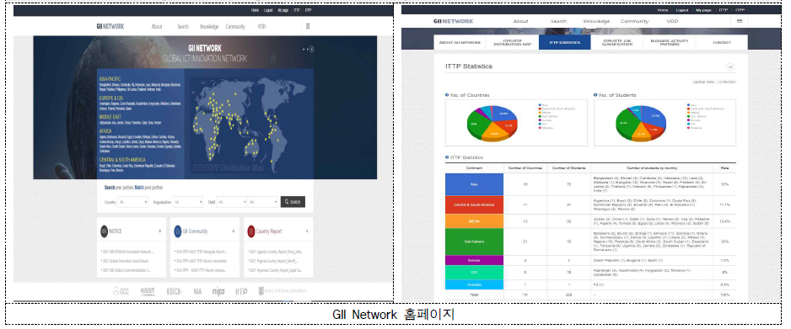Click round icon beside ITTP Statistics heading
This screenshot has height=329, width=791.
tap(730, 67)
